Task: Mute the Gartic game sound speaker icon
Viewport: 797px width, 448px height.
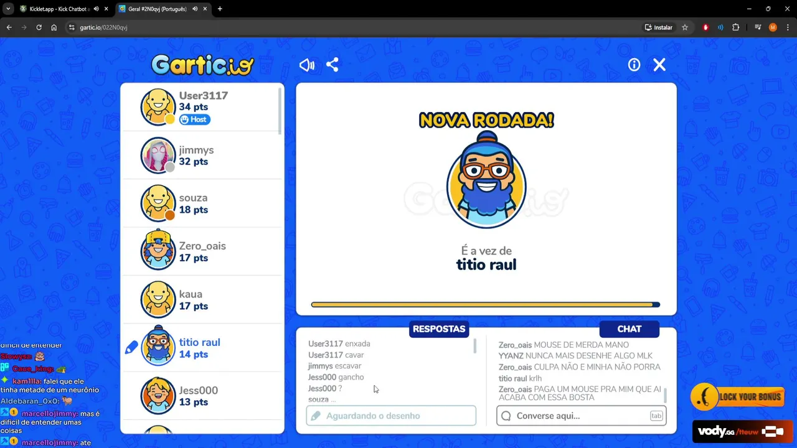Action: click(x=307, y=65)
